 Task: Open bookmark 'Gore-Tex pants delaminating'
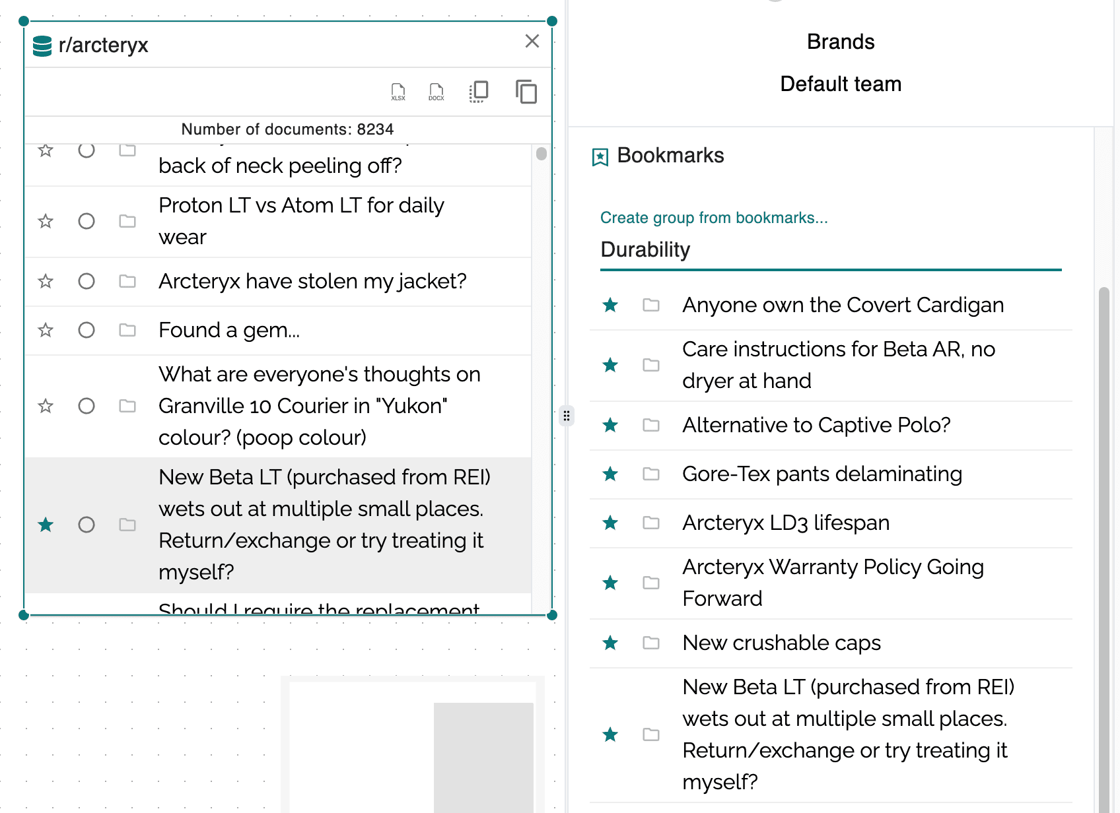pyautogui.click(x=822, y=474)
